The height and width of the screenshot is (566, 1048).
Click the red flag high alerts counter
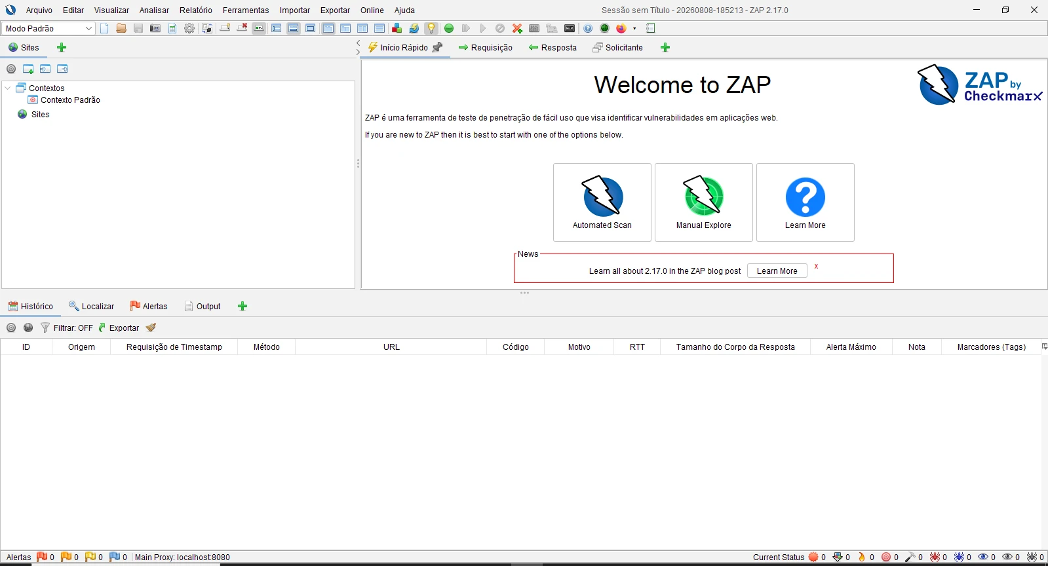pos(46,557)
